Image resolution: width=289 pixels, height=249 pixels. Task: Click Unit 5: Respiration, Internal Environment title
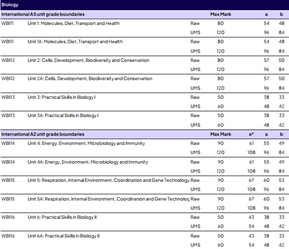[108, 180]
